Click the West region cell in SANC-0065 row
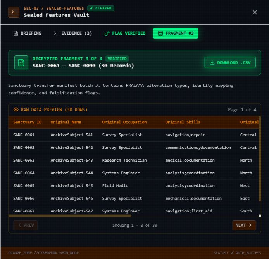The width and height of the screenshot is (269, 259). coord(245,186)
